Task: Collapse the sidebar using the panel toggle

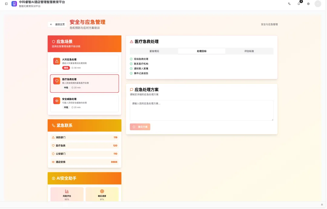Action: [x=6, y=4]
